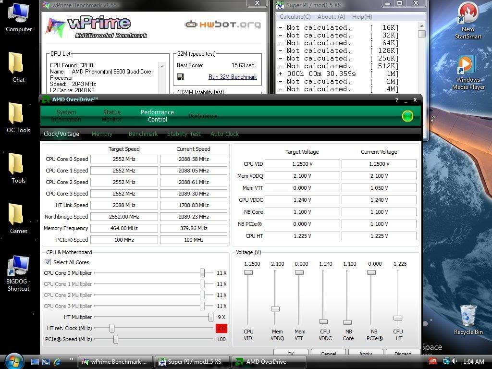This screenshot has height=369, width=492.
Task: Click the Mem VTT voltage slider handle
Action: coord(299,272)
